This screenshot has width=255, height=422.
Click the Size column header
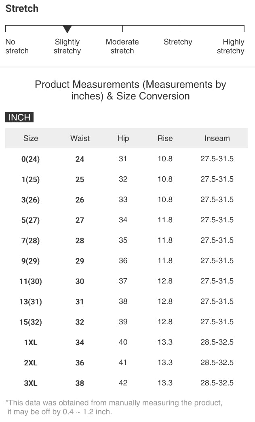coord(31,138)
